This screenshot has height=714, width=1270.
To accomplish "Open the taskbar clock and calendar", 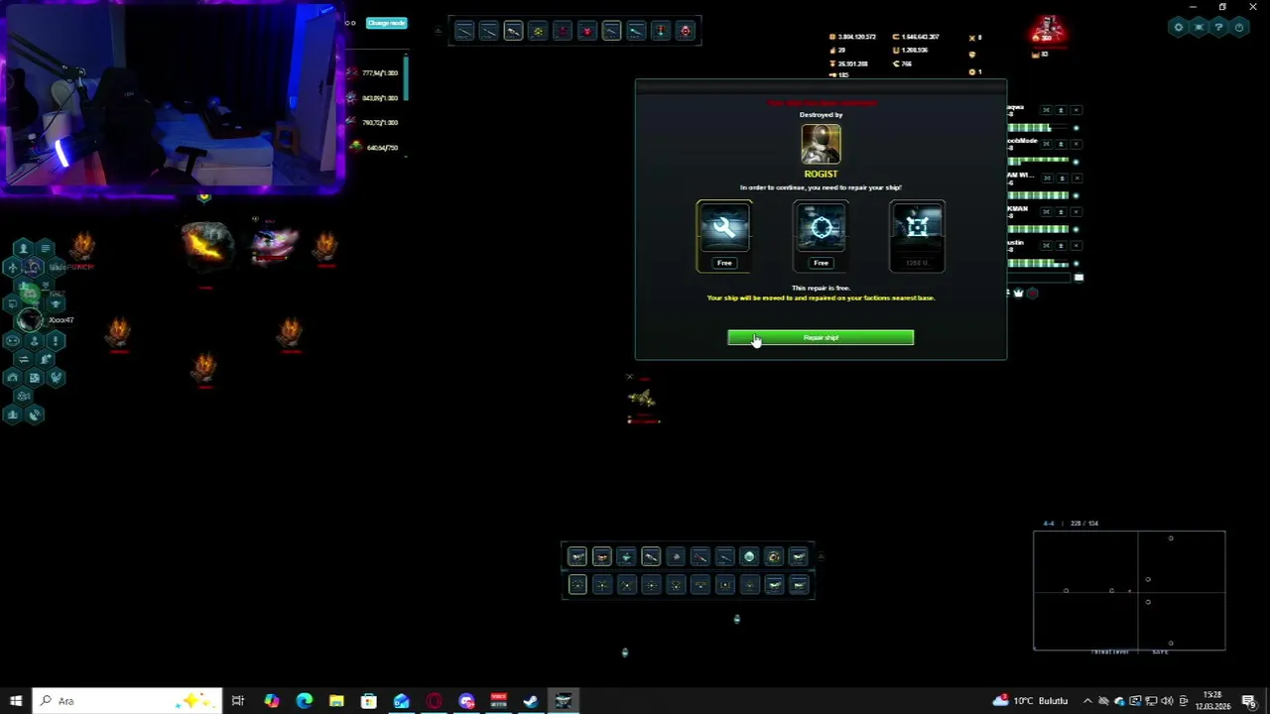I will click(1212, 701).
